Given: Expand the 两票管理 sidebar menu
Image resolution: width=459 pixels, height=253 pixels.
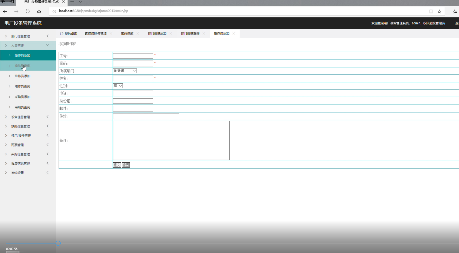Looking at the screenshot, I should point(28,145).
